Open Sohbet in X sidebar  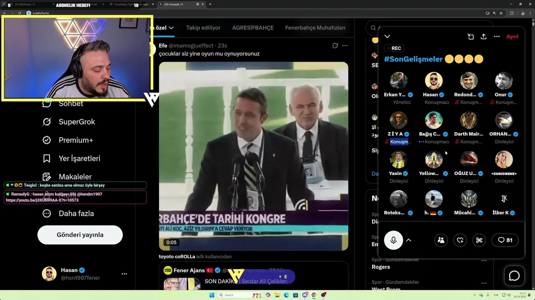63,104
